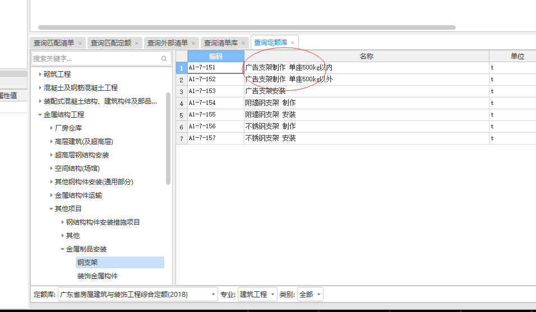Click the top horizontal scrollbar

(x=247, y=27)
